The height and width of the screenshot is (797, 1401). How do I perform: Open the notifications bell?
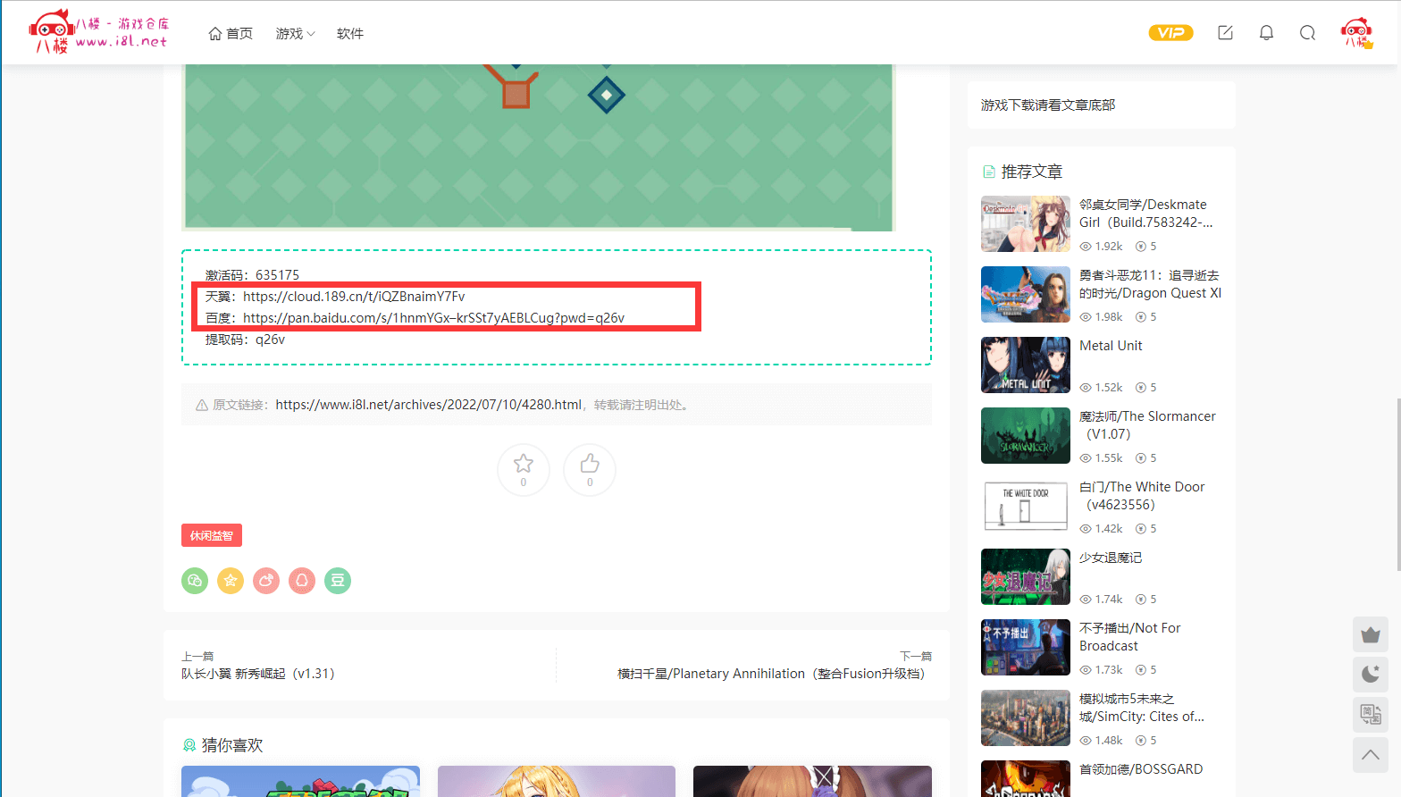(1266, 33)
